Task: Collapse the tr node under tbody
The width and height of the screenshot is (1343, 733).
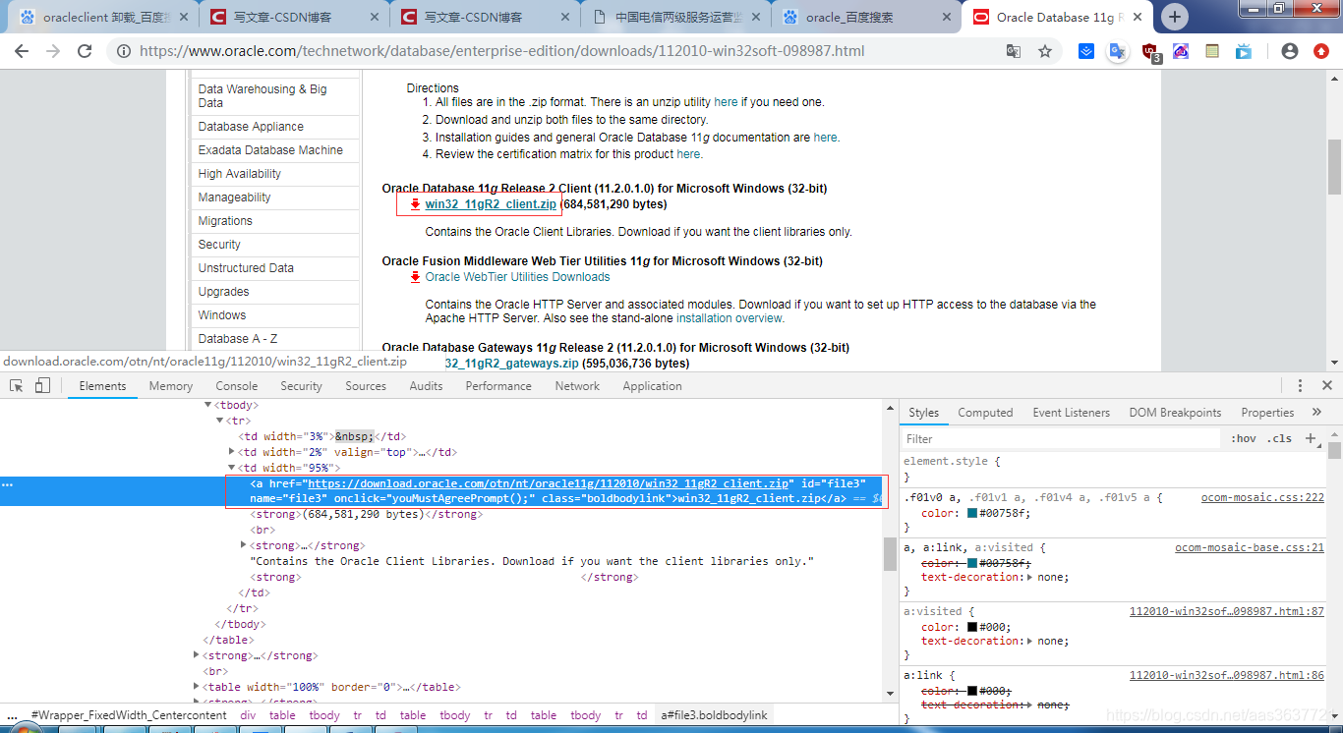Action: click(x=219, y=421)
